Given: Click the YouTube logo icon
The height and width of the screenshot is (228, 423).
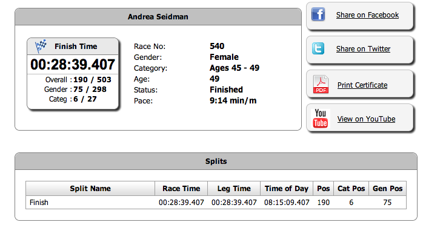Looking at the screenshot, I should coord(320,118).
